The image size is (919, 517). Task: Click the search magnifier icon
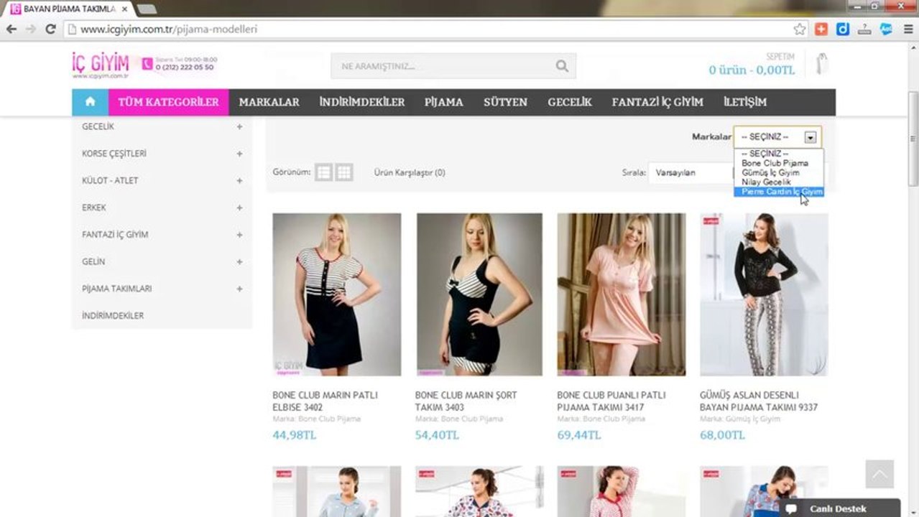click(x=562, y=66)
